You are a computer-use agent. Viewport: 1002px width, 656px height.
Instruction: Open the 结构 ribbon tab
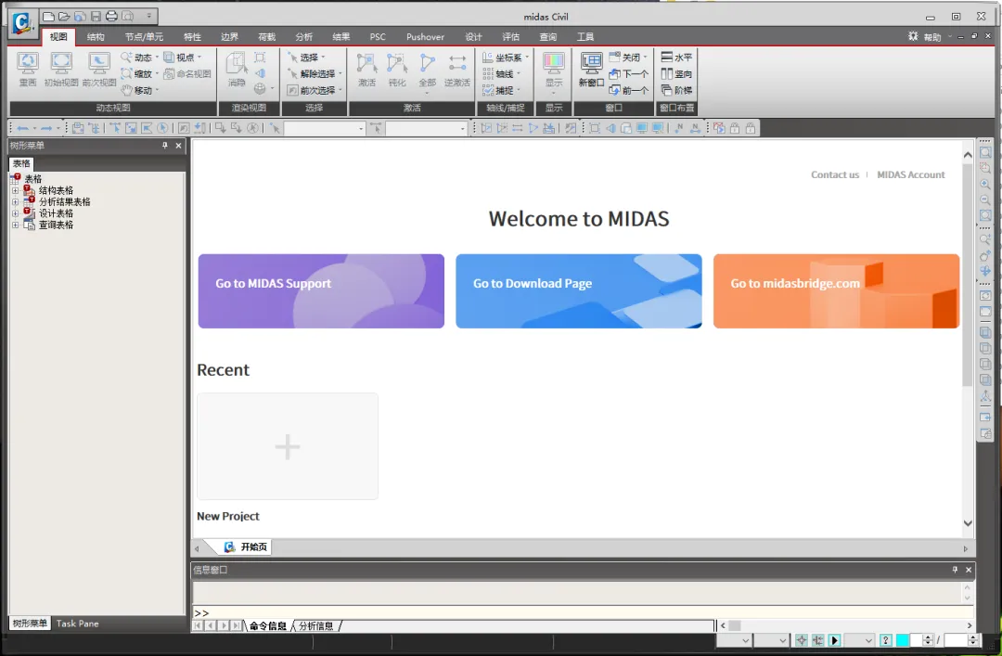[x=96, y=36]
